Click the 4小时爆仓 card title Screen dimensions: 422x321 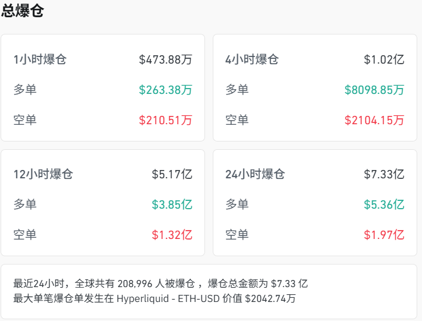252,59
